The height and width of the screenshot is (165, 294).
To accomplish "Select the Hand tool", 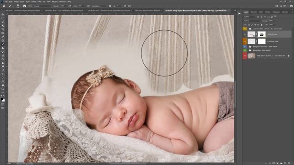I will point(3,85).
